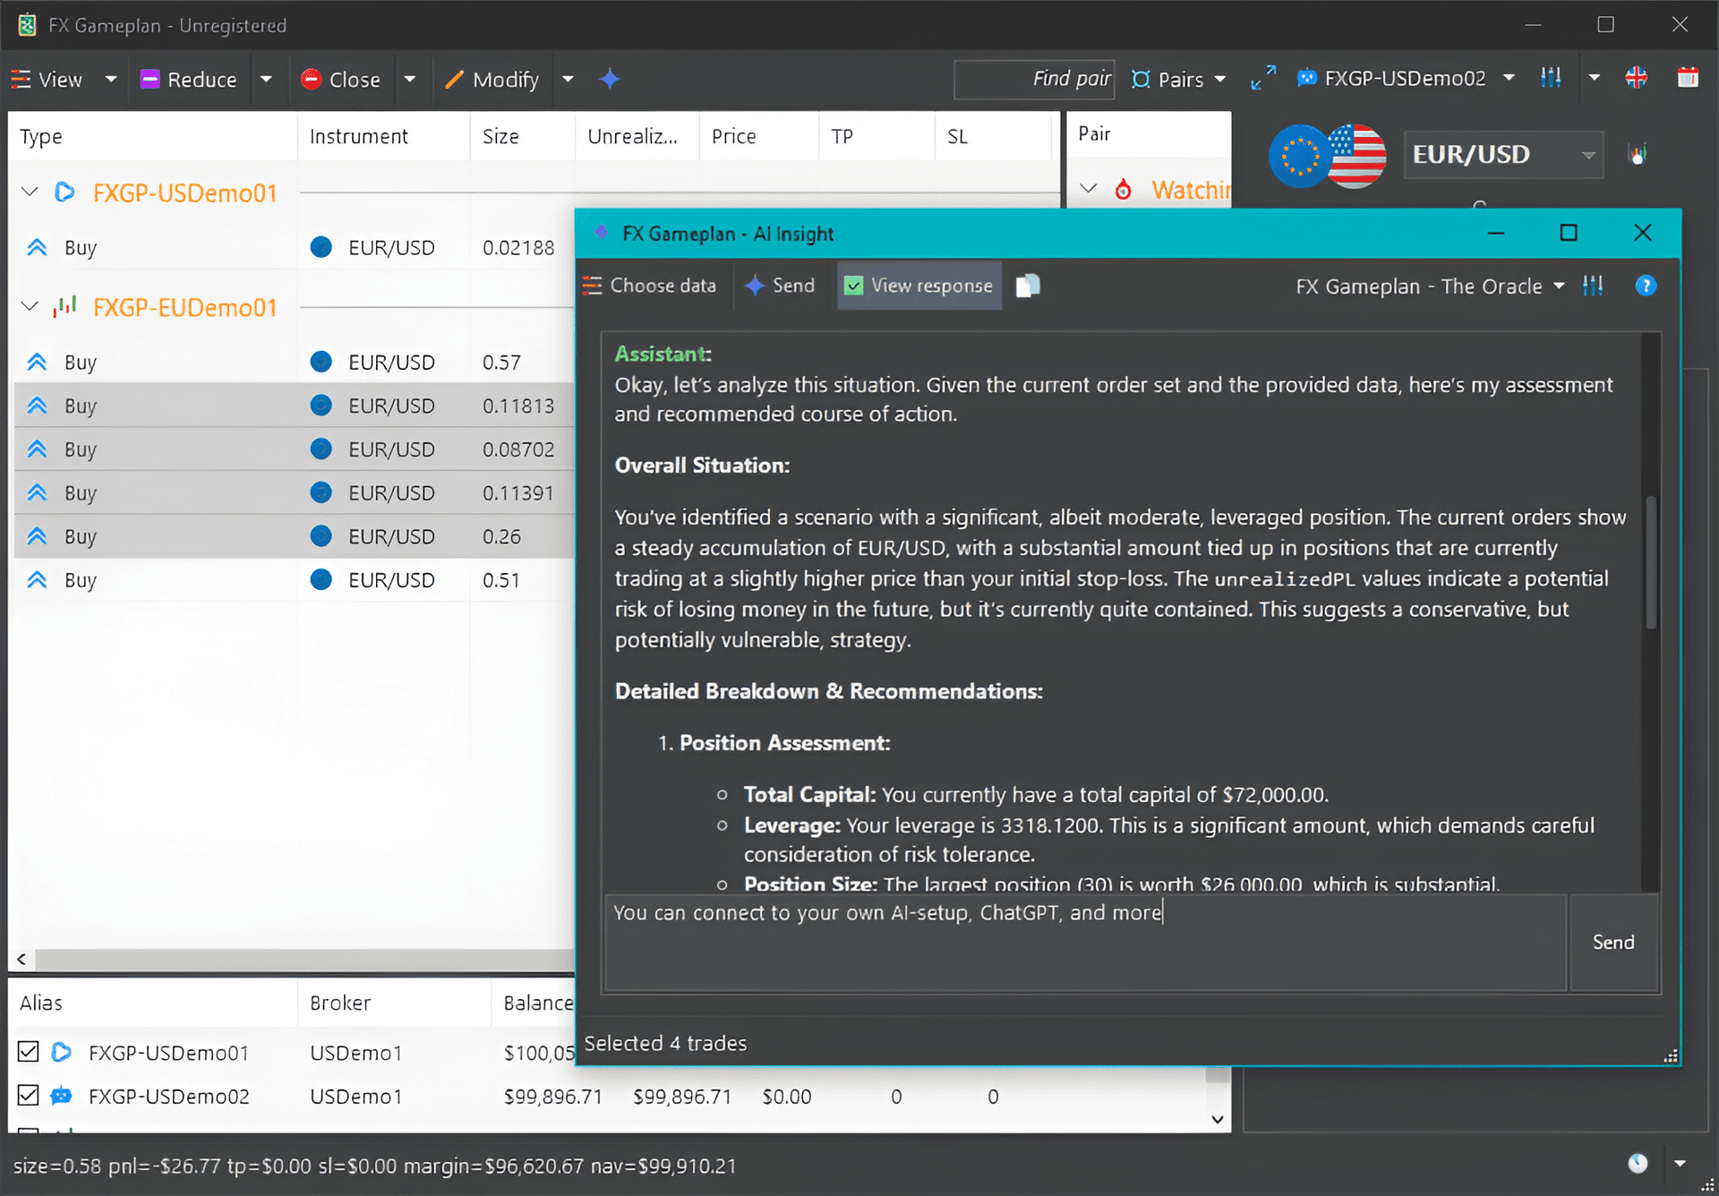
Task: Open the Pairs dropdown menu
Action: 1178,80
